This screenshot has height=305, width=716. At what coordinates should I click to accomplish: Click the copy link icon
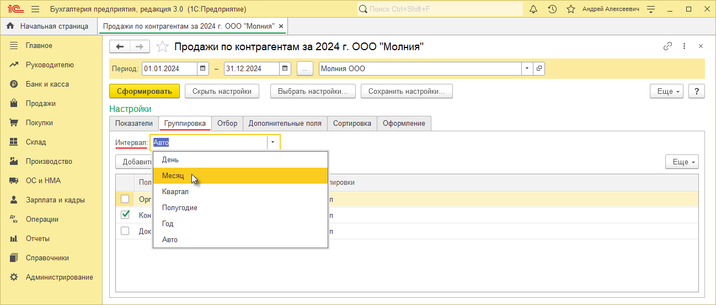[x=667, y=46]
